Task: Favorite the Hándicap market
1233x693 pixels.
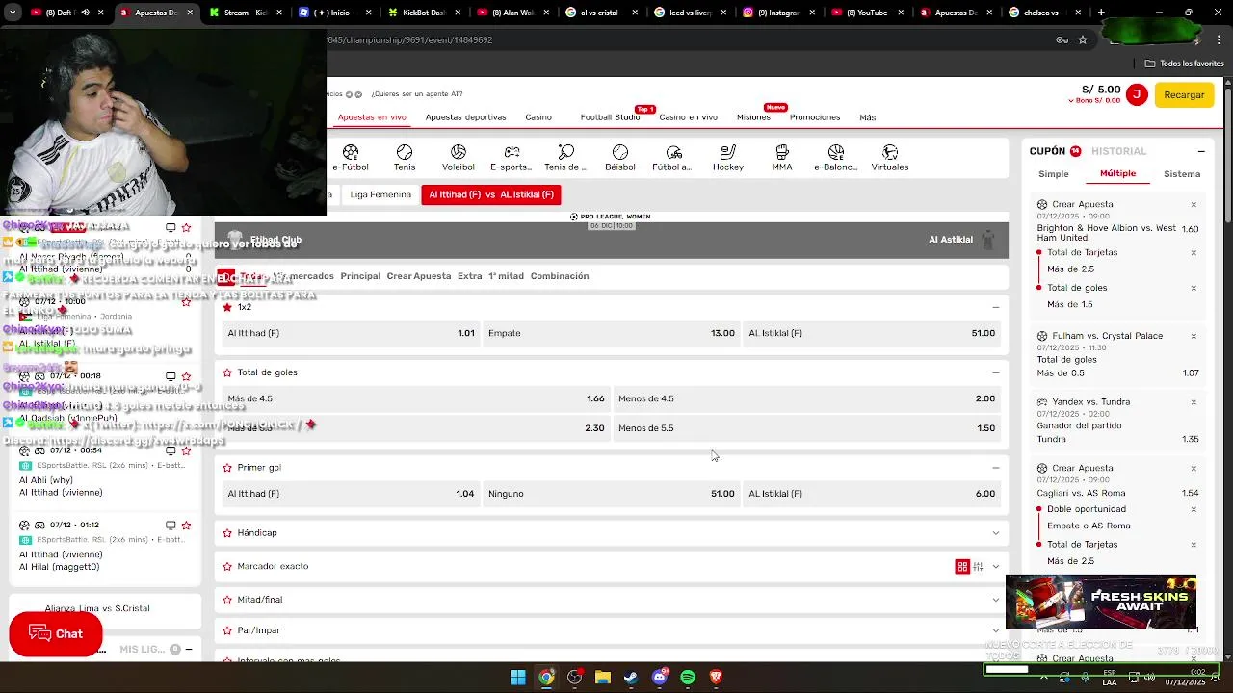Action: coord(227,533)
